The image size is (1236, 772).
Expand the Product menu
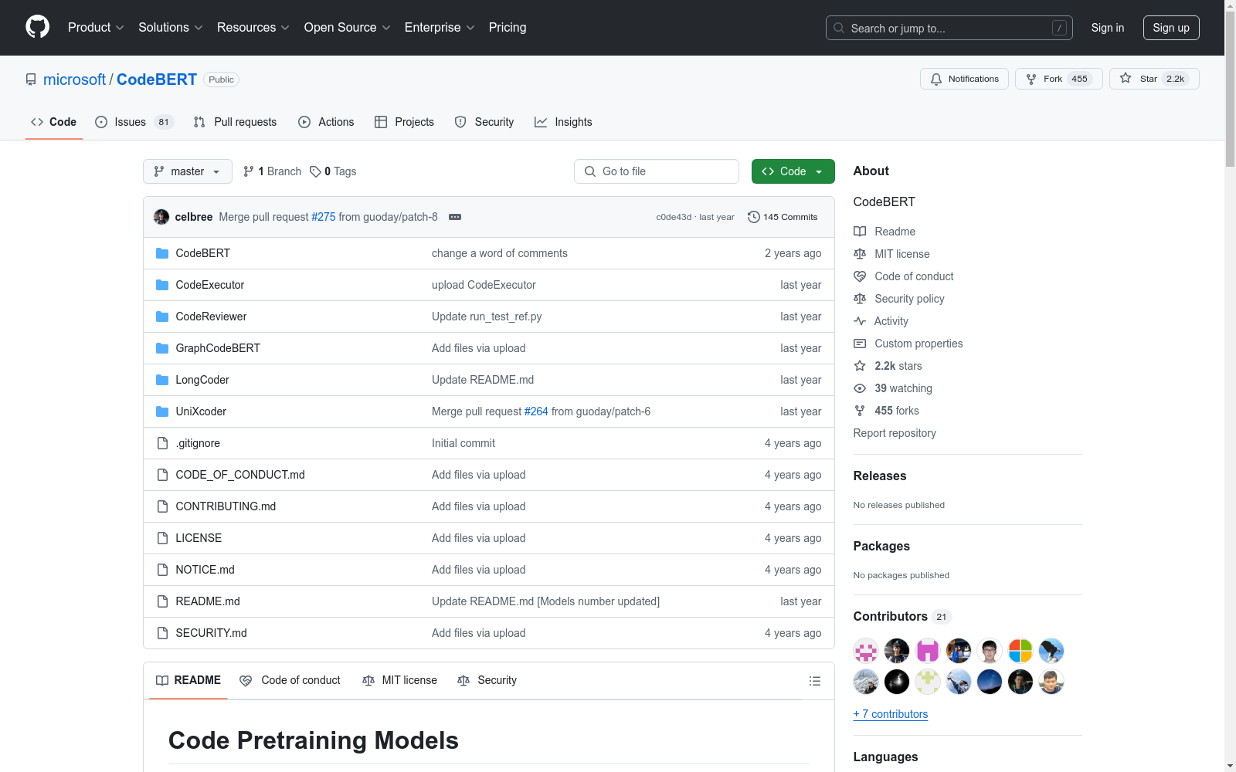96,27
